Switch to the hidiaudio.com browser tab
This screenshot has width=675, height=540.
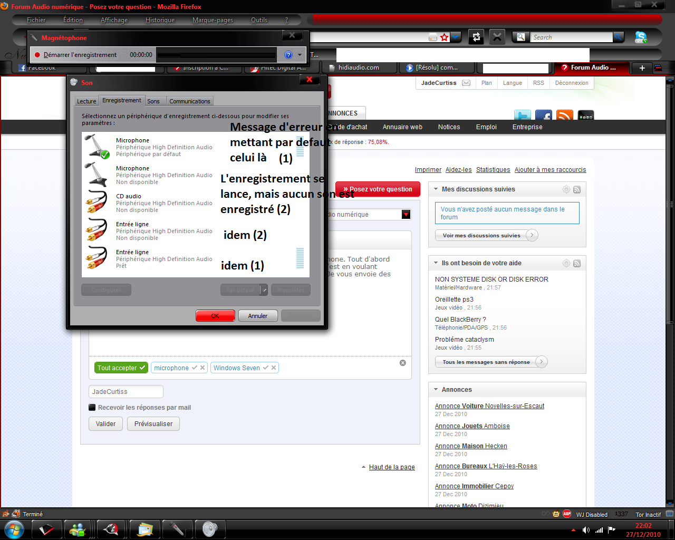pos(359,67)
